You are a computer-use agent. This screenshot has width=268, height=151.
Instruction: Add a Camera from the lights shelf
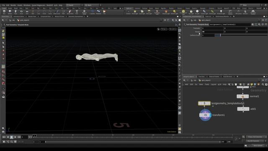pos(128,12)
